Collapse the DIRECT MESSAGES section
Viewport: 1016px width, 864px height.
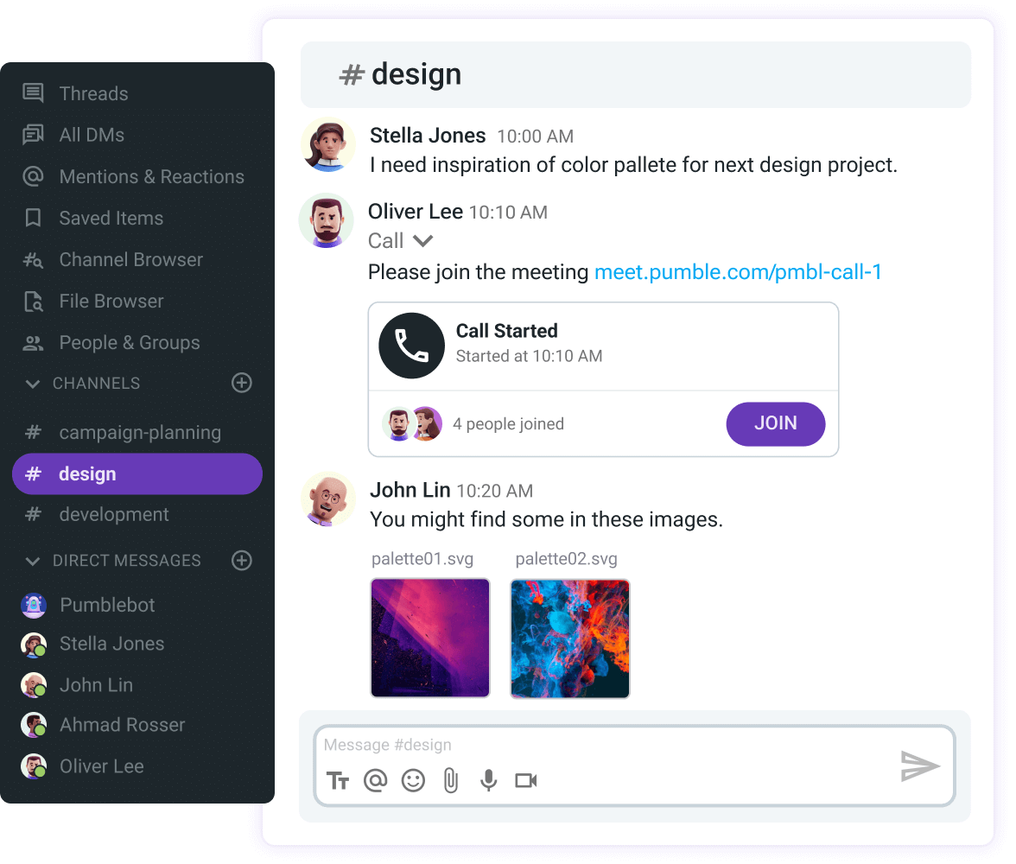point(32,560)
